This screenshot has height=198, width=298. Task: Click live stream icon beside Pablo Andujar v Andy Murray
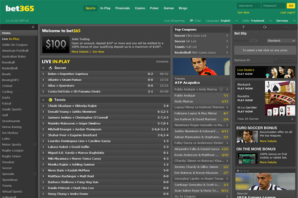click(x=221, y=89)
